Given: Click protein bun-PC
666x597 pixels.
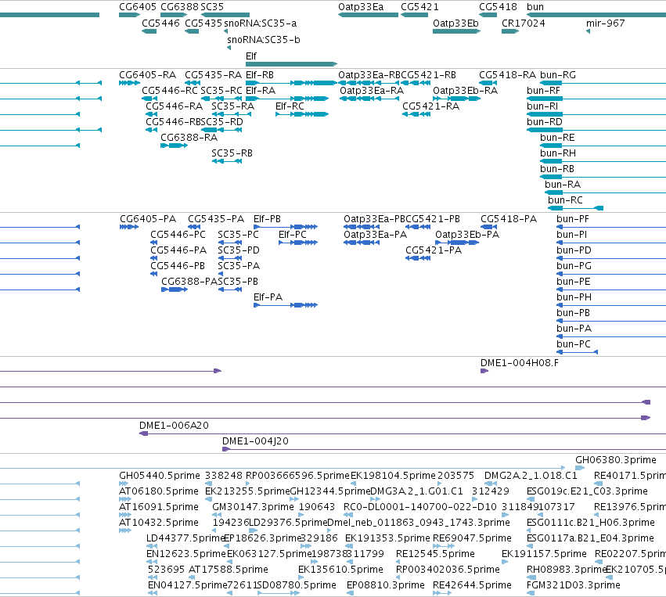Looking at the screenshot, I should tap(578, 352).
